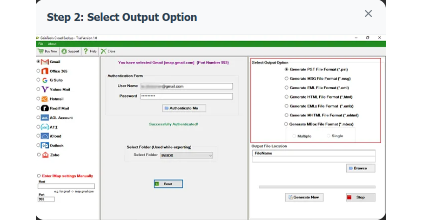The width and height of the screenshot is (422, 220).
Task: Open the About menu
Action: pos(52,44)
